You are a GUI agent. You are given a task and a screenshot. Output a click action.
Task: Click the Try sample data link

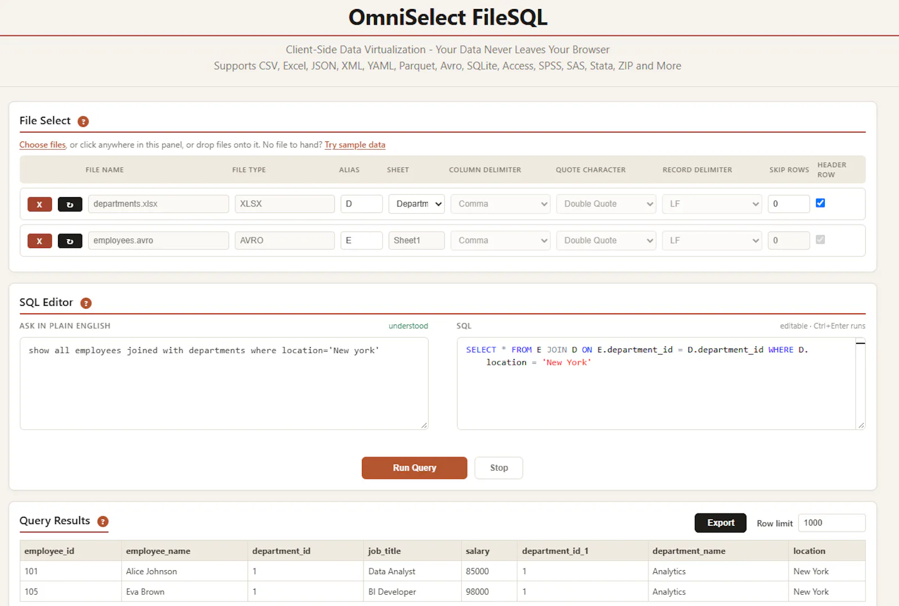[355, 145]
